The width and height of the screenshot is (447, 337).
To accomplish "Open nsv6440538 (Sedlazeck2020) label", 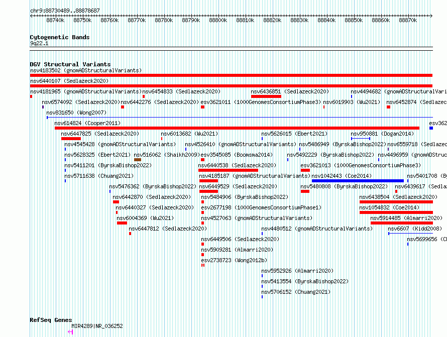I will 237,165.
